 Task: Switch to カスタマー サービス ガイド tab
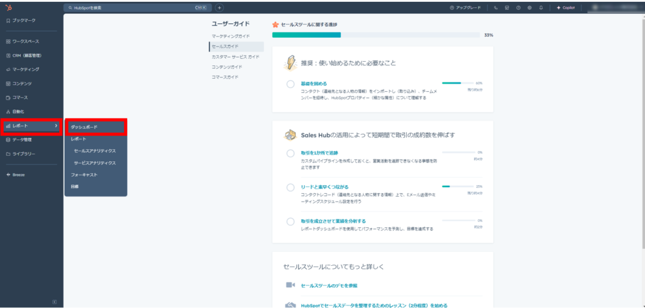pyautogui.click(x=236, y=56)
